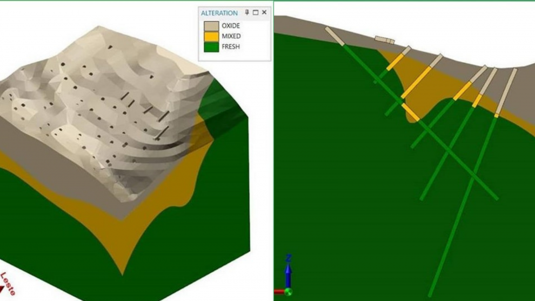This screenshot has height=301, width=535.
Task: Select the green axis sphere at the gizmo origin
Action: click(x=289, y=292)
